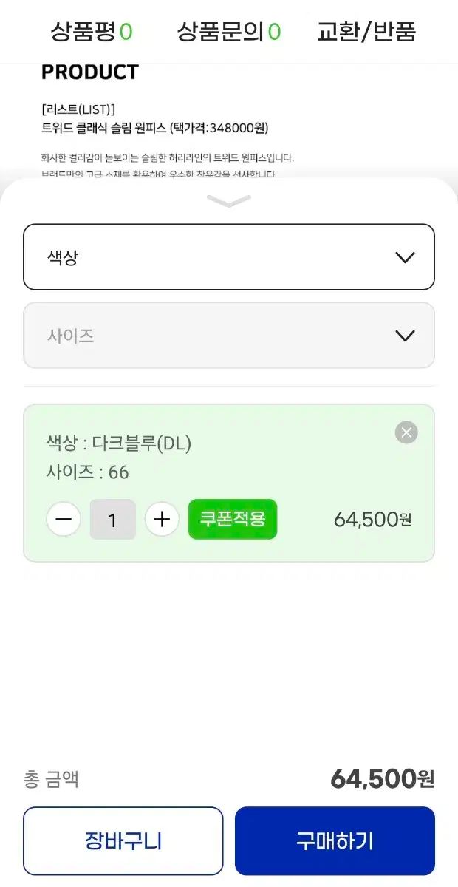The height and width of the screenshot is (887, 458).
Task: Open the 상품문의 inquiries tab
Action: 228,32
